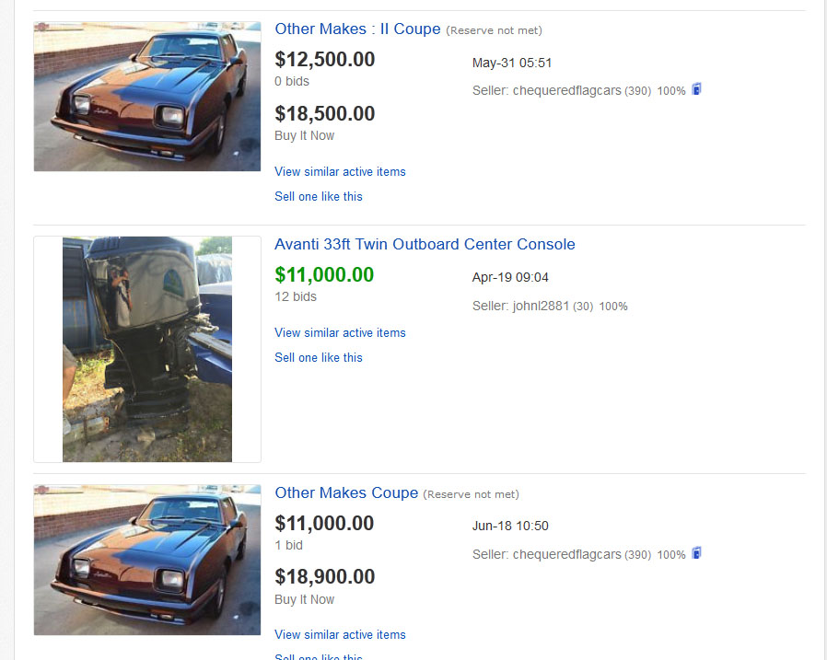The image size is (827, 660).
Task: Click the seller badge icon on Jun-18 listing
Action: (x=697, y=553)
